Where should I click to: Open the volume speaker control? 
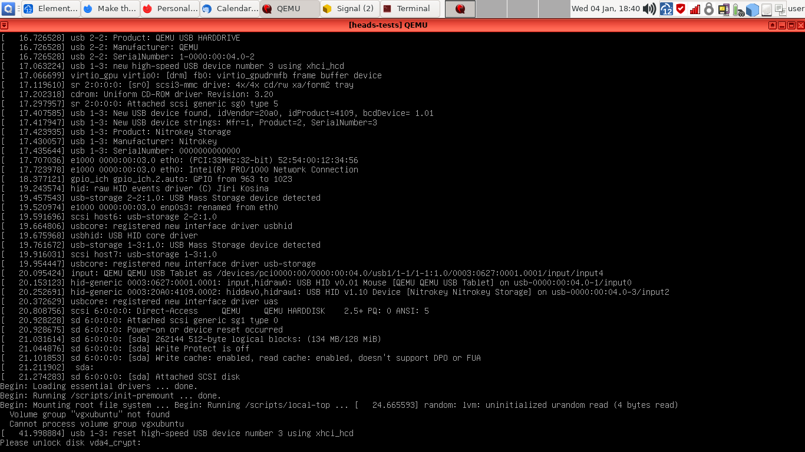[x=649, y=9]
